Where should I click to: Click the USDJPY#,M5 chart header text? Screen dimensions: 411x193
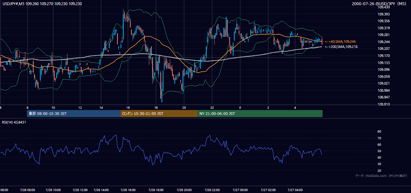(x=42, y=4)
